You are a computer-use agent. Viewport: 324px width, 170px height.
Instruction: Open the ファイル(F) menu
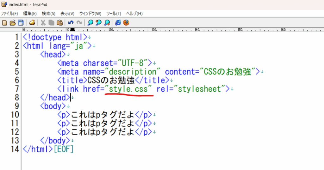click(9, 14)
